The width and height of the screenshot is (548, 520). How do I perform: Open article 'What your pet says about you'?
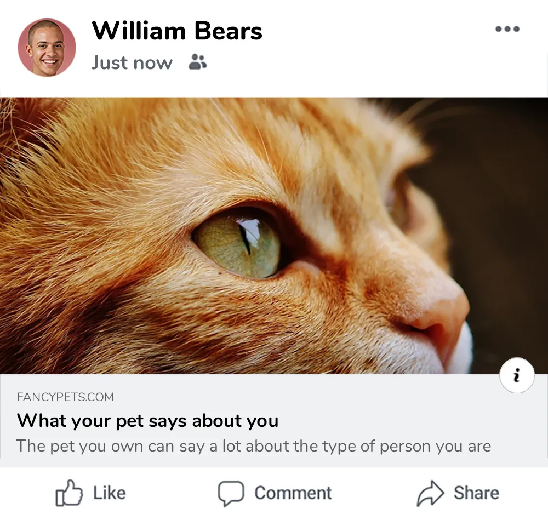click(148, 421)
